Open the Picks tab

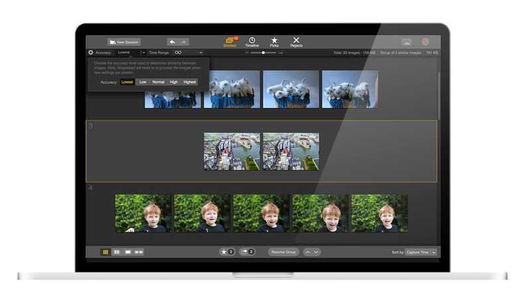(274, 43)
